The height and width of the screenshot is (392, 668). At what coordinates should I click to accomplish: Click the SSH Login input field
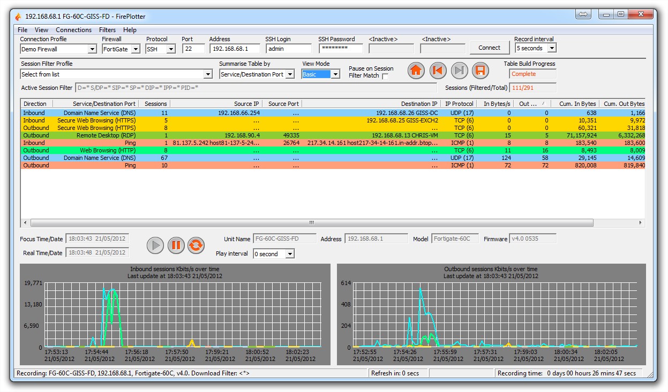pos(288,49)
